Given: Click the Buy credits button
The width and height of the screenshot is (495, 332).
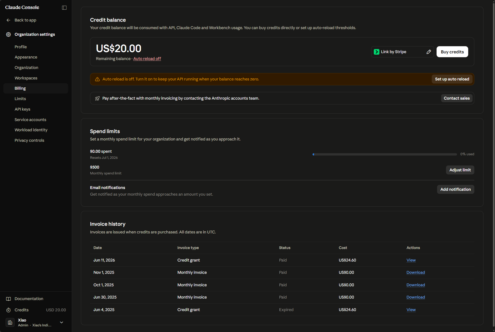Looking at the screenshot, I should 452,52.
